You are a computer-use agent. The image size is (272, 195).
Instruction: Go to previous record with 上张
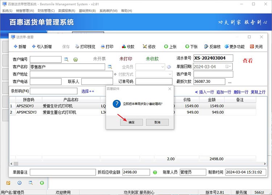pyautogui.click(x=170, y=47)
